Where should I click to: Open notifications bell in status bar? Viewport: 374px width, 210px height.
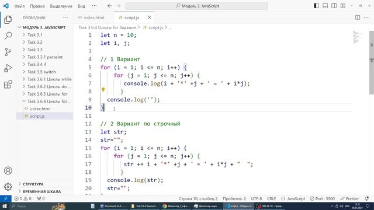(366, 198)
